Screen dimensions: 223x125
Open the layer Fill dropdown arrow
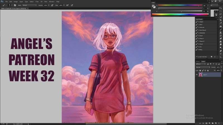tap(221, 71)
